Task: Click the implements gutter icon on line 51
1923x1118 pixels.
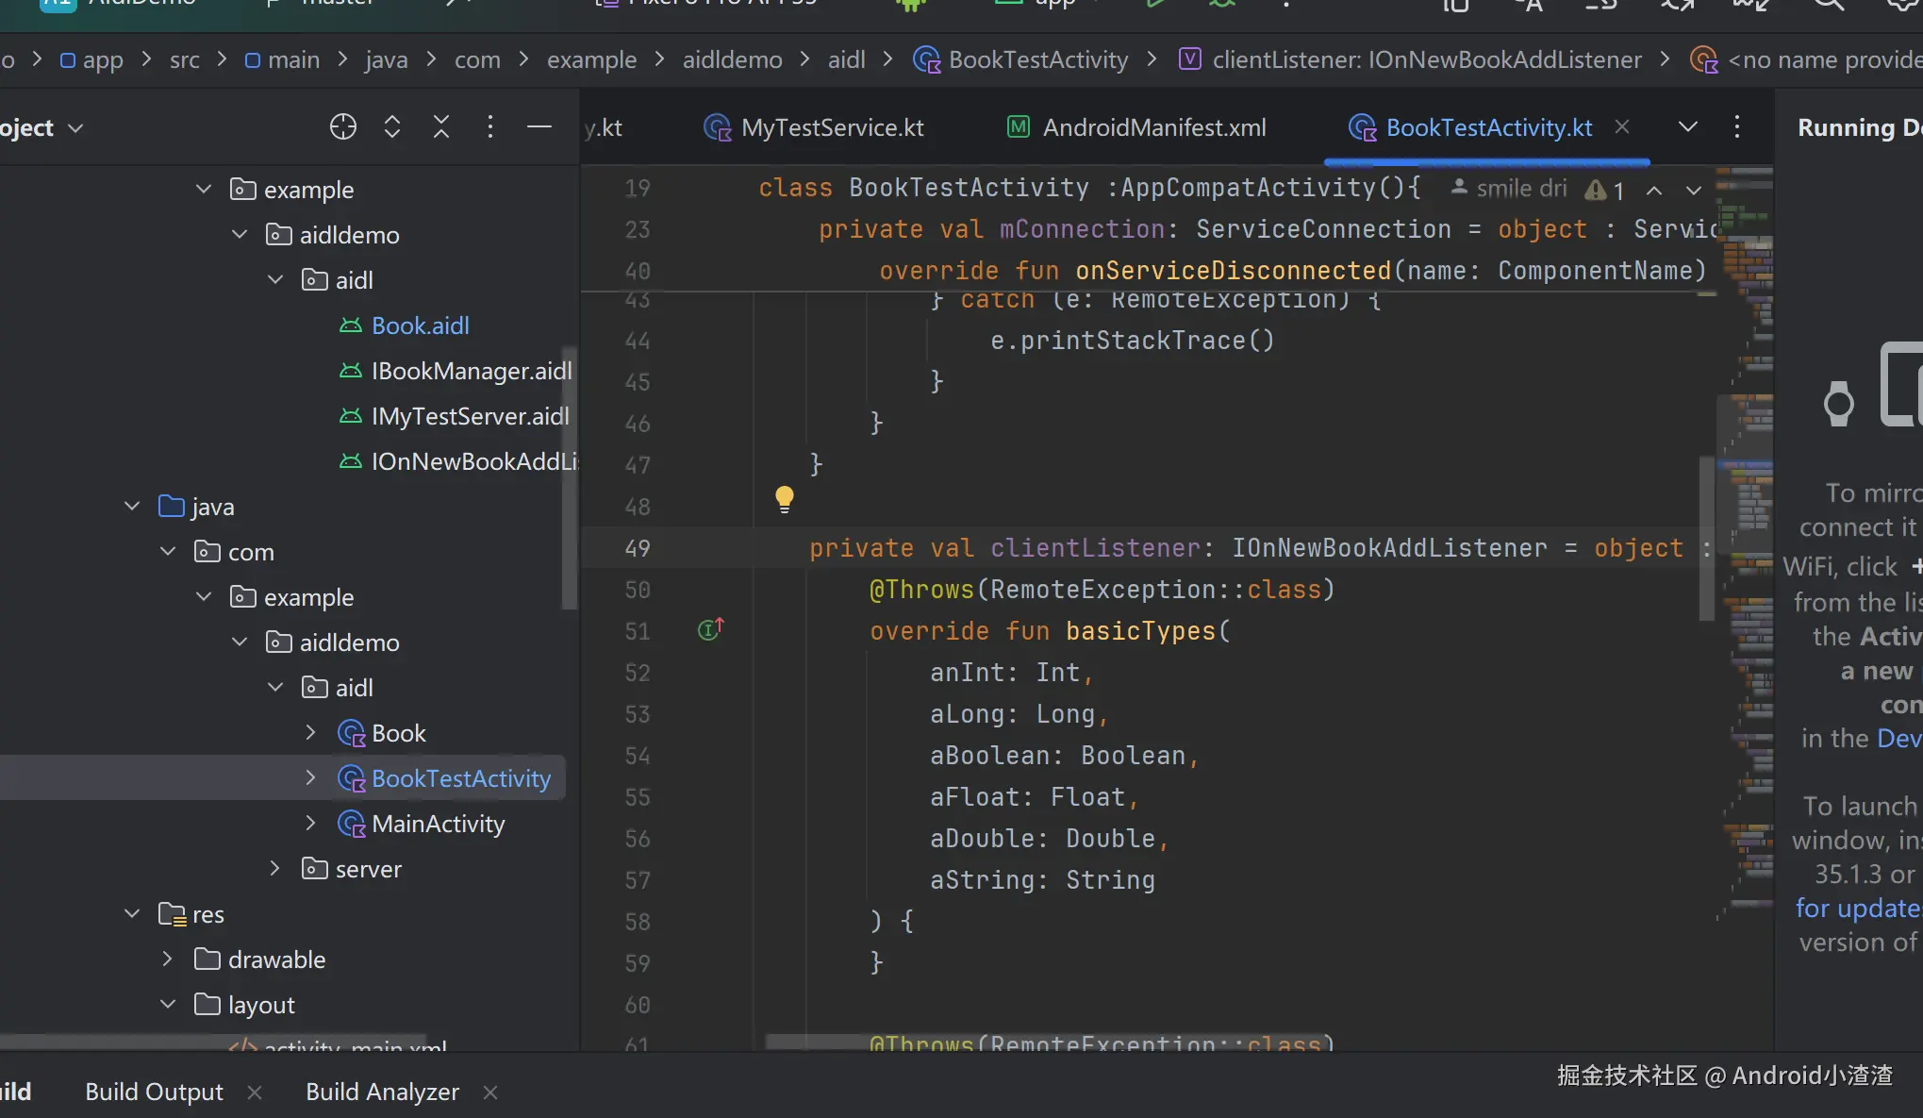Action: pyautogui.click(x=710, y=629)
